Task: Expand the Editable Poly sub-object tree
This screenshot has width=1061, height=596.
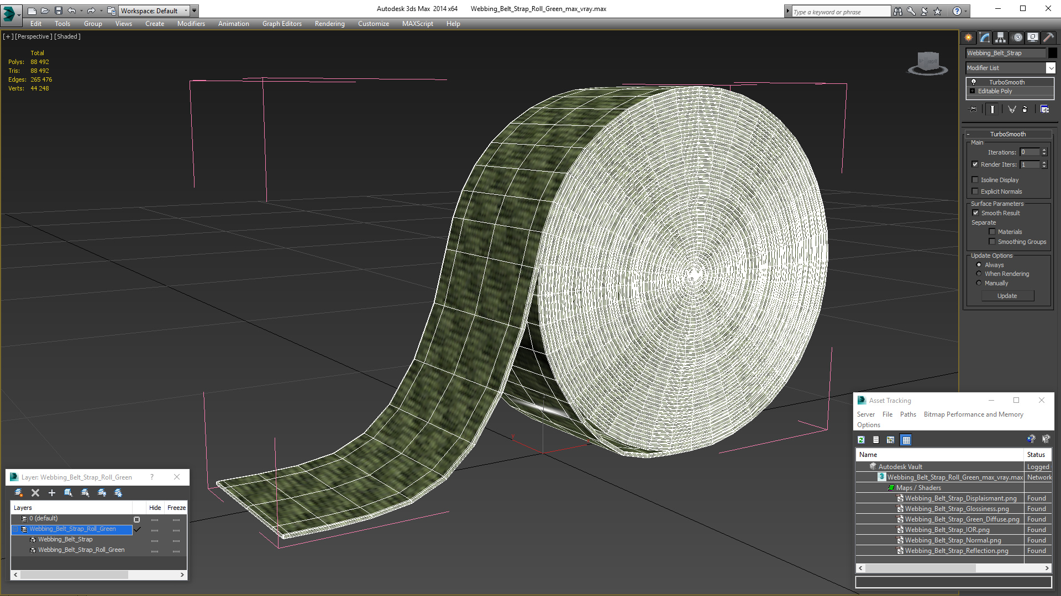Action: 973,91
